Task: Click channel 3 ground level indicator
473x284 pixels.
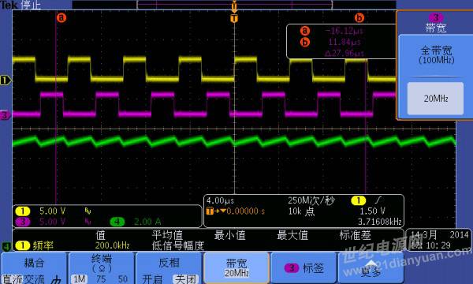Action: (6, 115)
